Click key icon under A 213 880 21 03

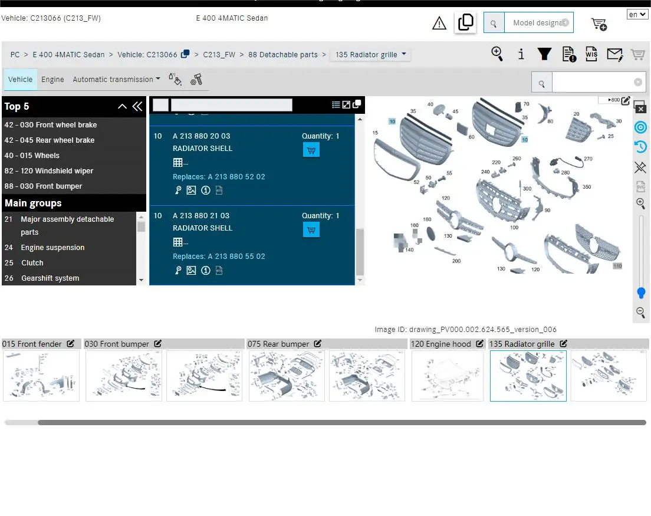(178, 270)
